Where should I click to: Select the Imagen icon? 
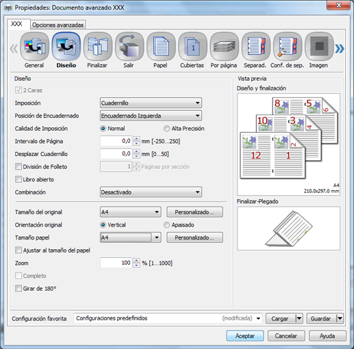click(319, 47)
